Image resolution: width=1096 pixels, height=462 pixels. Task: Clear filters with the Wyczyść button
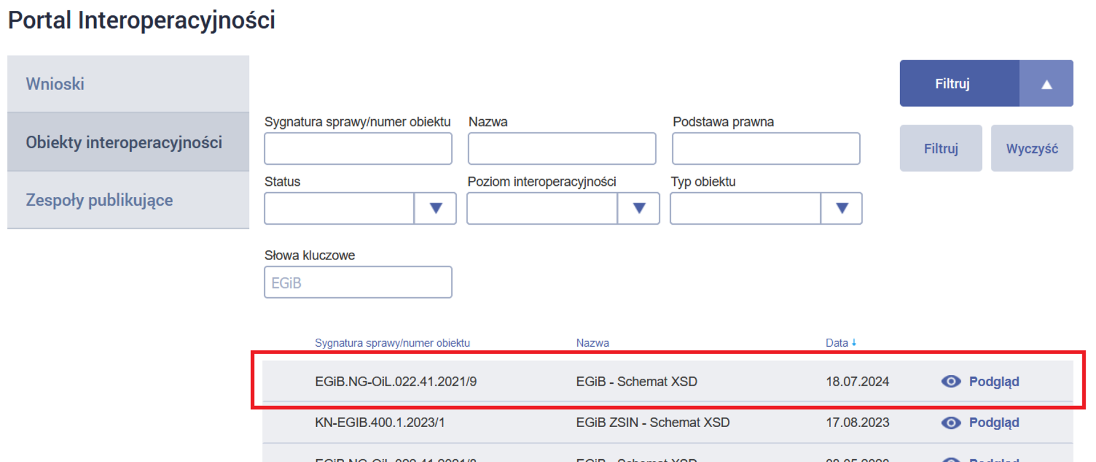1031,149
